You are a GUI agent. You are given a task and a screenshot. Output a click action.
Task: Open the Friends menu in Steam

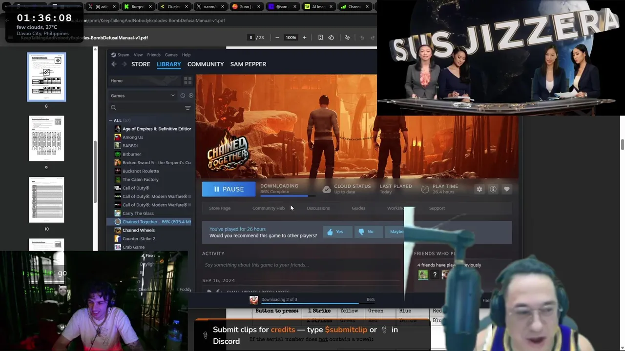pyautogui.click(x=154, y=55)
